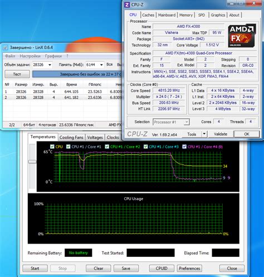The image size is (264, 277).
Task: Click the Память field showing 6144
Action: [x=92, y=65]
